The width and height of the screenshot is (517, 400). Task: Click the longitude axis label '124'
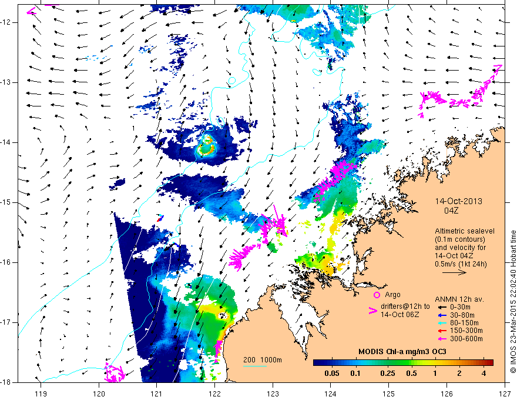tap(331, 394)
